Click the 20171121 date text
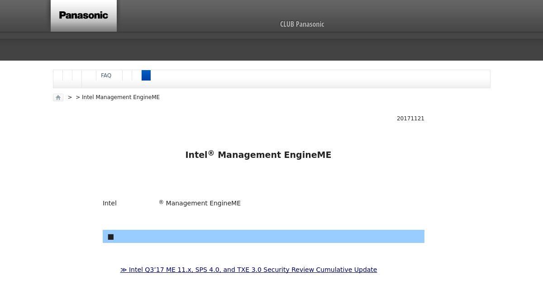Screen dimensions: 543x285 (410, 119)
